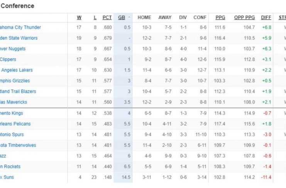Click the AWAY record column header
This screenshot has width=286, height=188.
pyautogui.click(x=165, y=17)
